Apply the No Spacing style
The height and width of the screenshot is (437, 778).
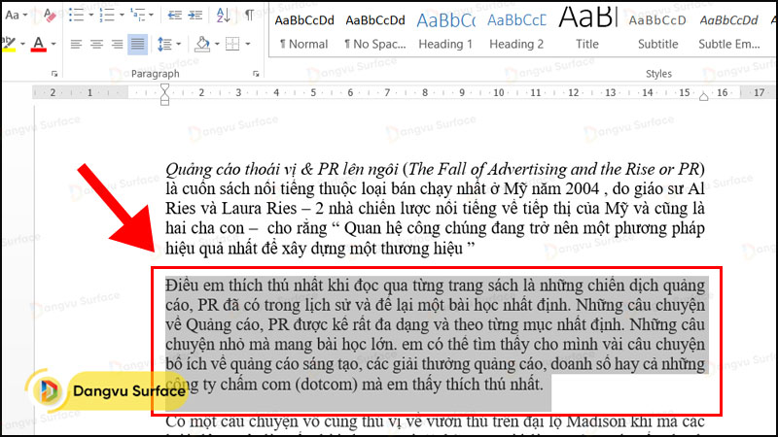375,31
